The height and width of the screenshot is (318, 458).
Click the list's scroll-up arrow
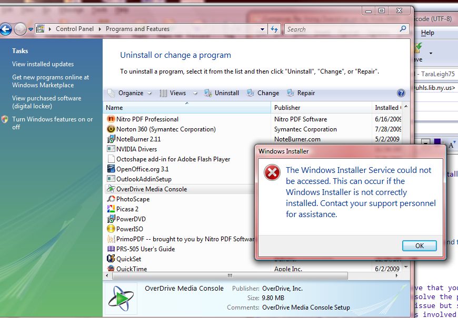(x=406, y=107)
